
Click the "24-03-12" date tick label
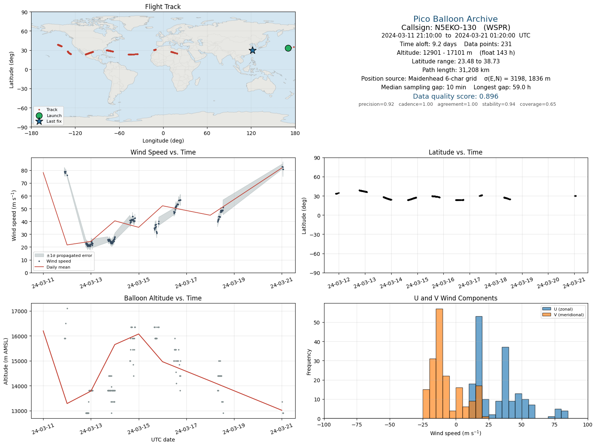339,284
